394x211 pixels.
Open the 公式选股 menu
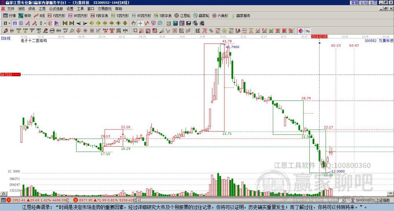click(56, 9)
